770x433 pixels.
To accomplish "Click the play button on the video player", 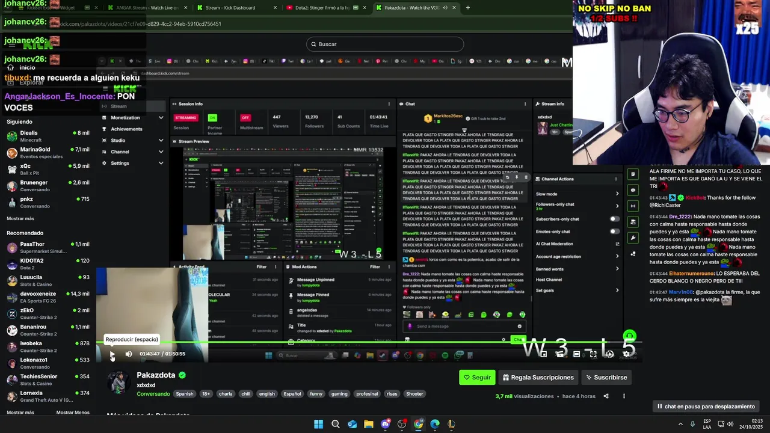I will 112,354.
